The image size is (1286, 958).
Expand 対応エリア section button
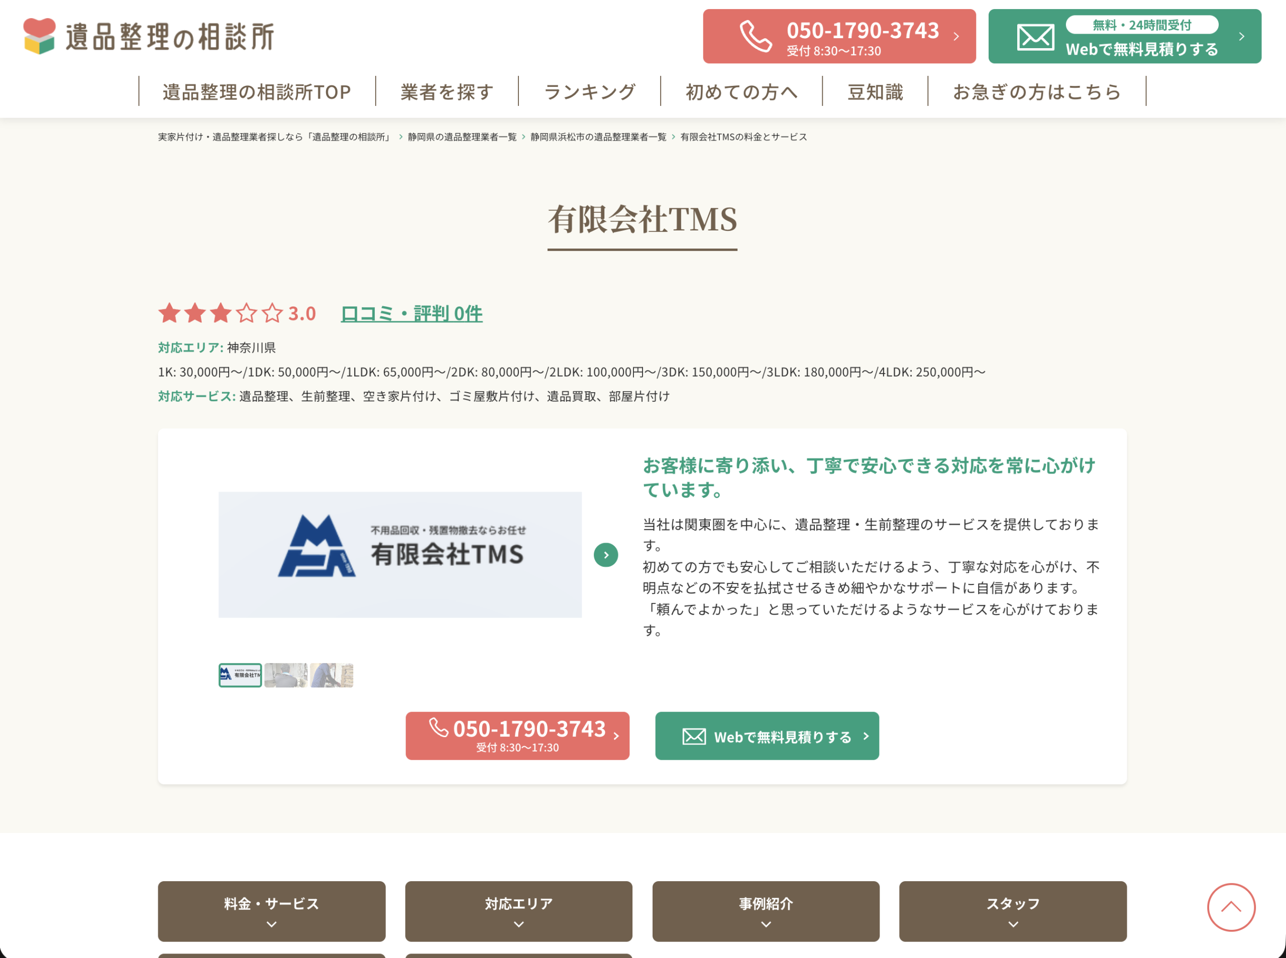click(x=518, y=910)
